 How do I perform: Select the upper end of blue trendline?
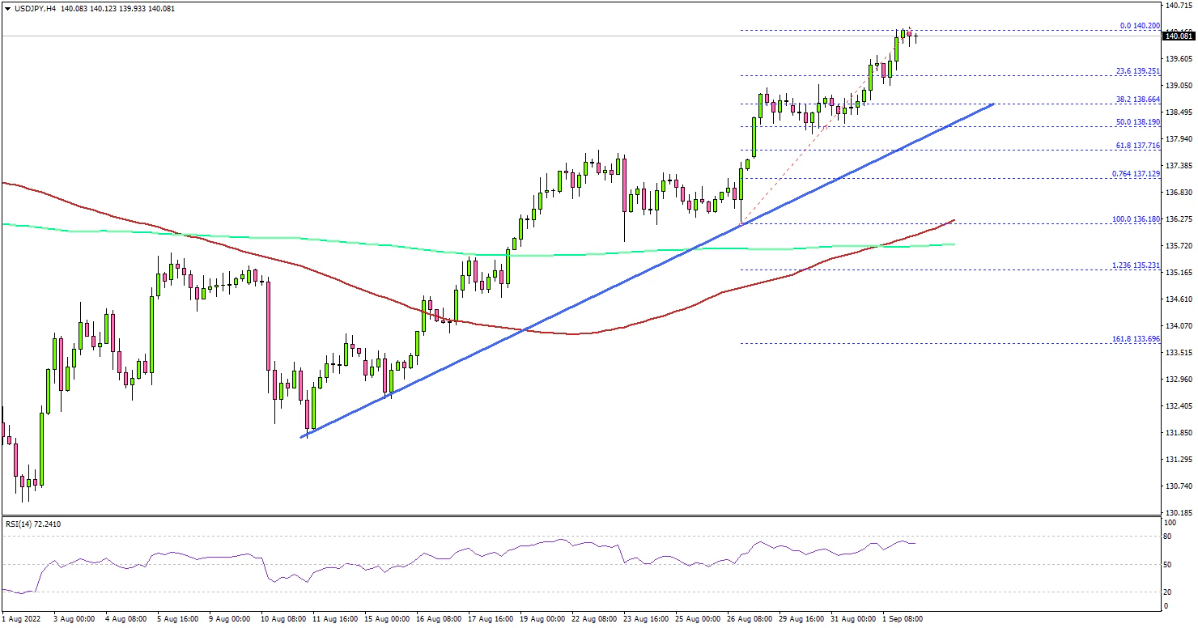993,104
